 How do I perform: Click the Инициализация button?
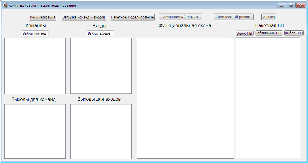click(x=42, y=17)
